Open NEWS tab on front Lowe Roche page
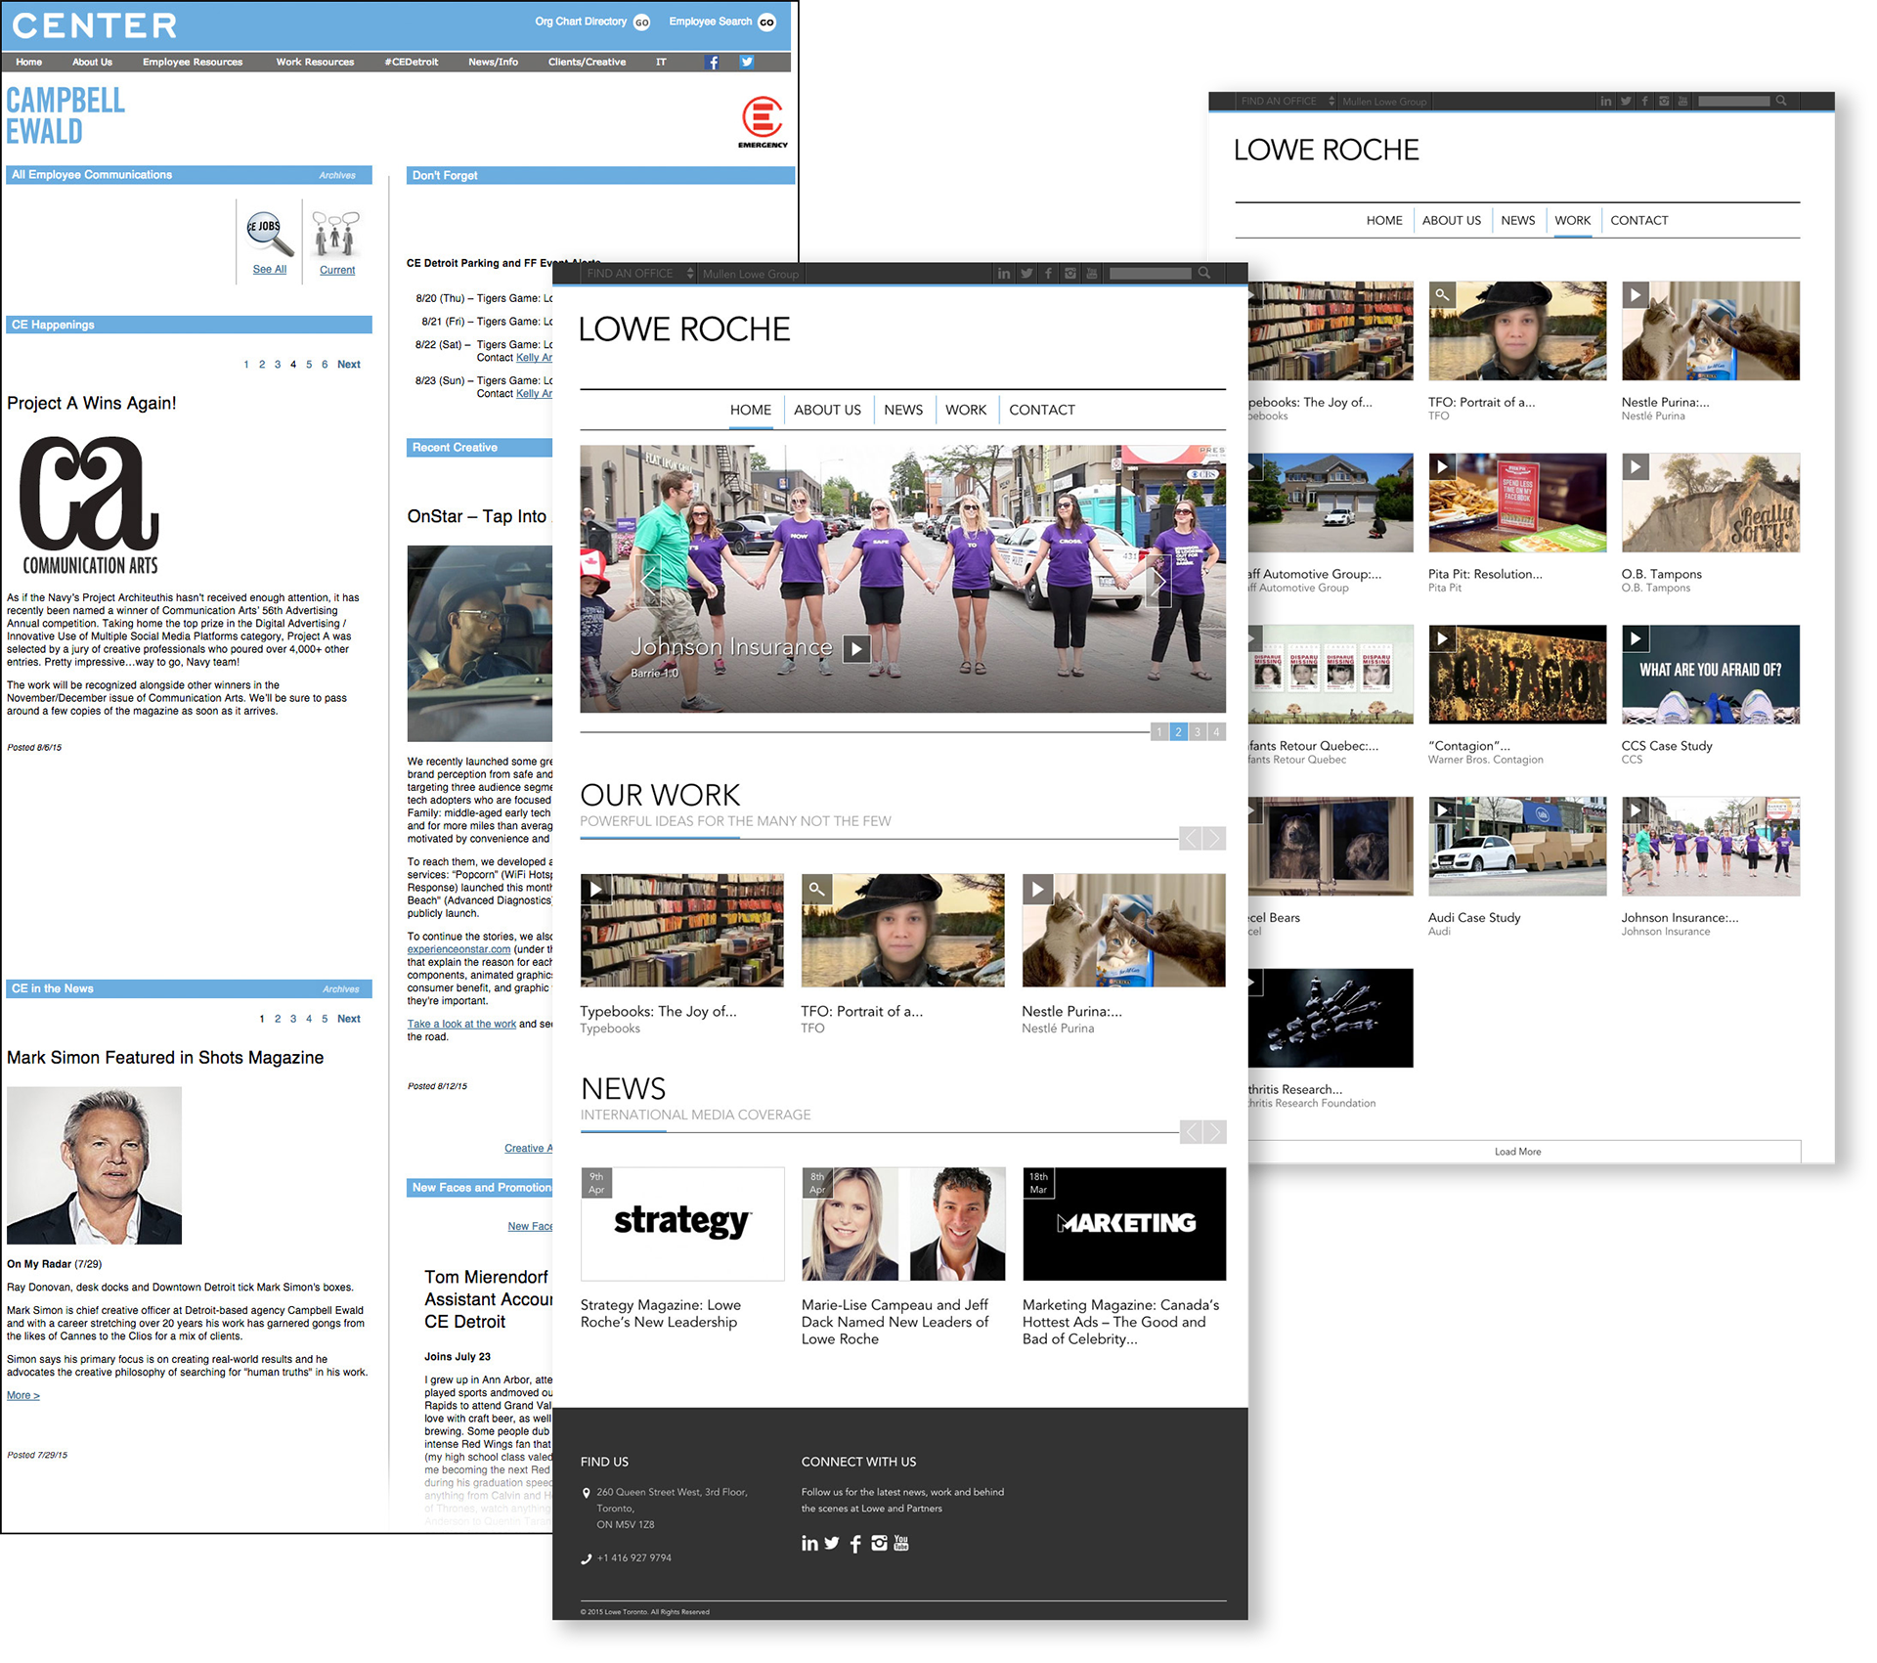This screenshot has width=1877, height=1663. coord(903,410)
